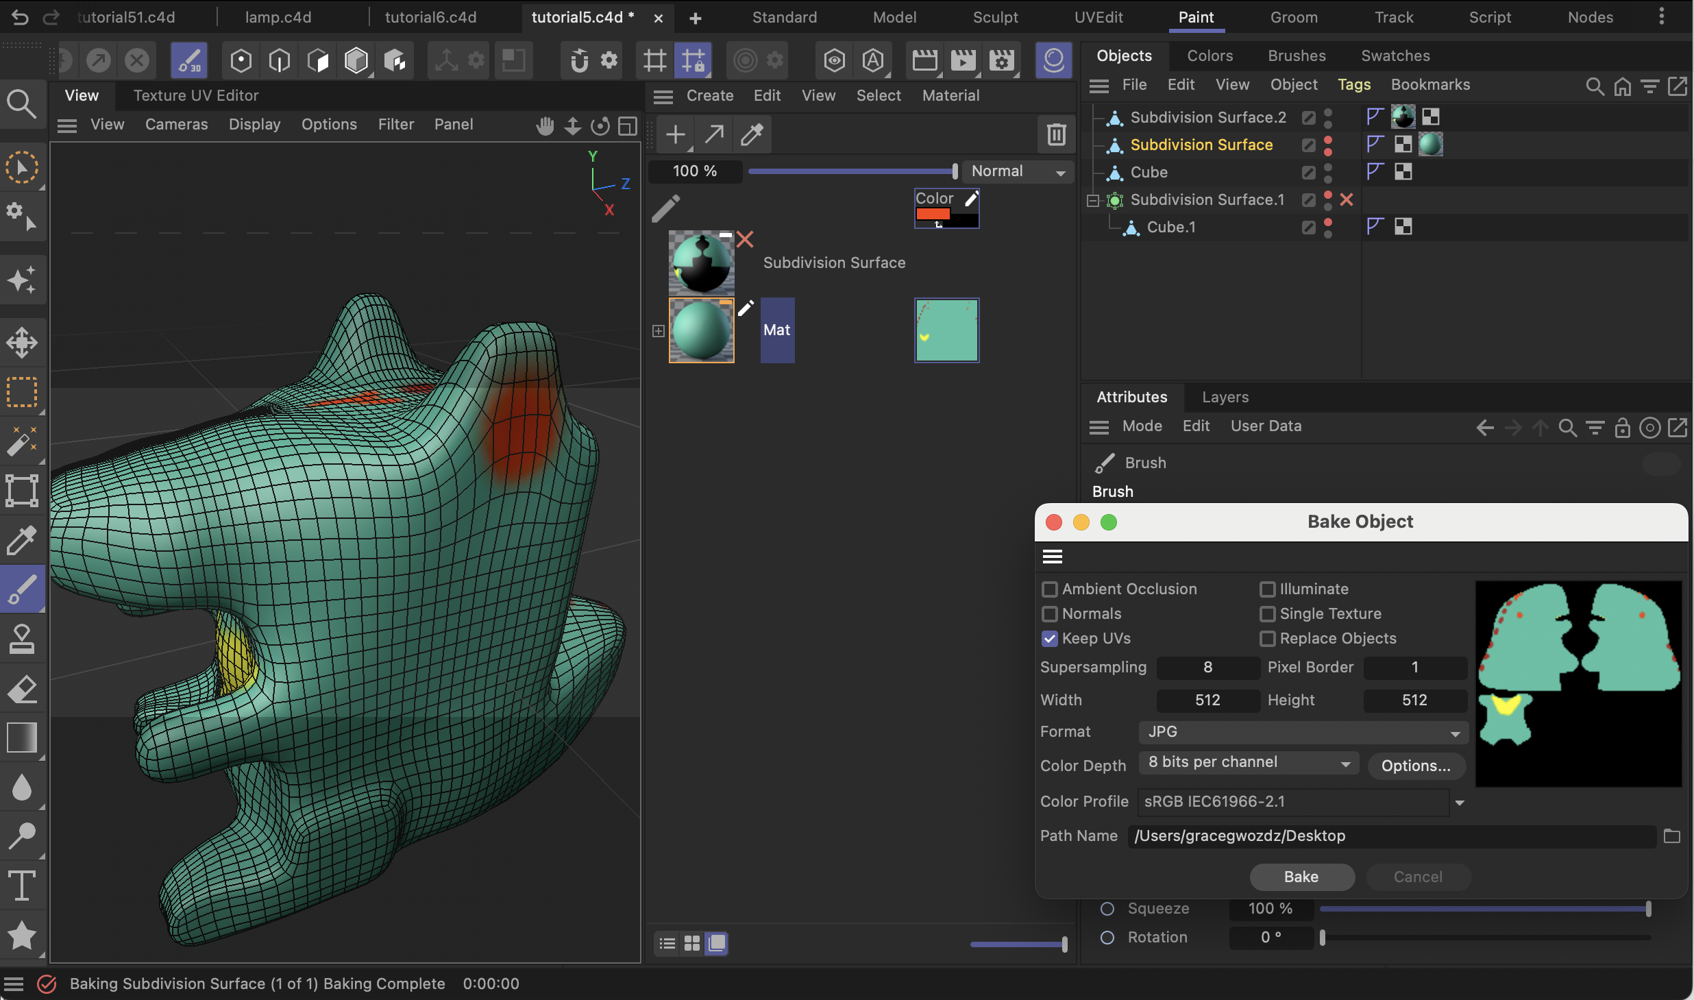Uncheck the Keep UVs option
Screen dimensions: 1694x1000
pos(1050,638)
